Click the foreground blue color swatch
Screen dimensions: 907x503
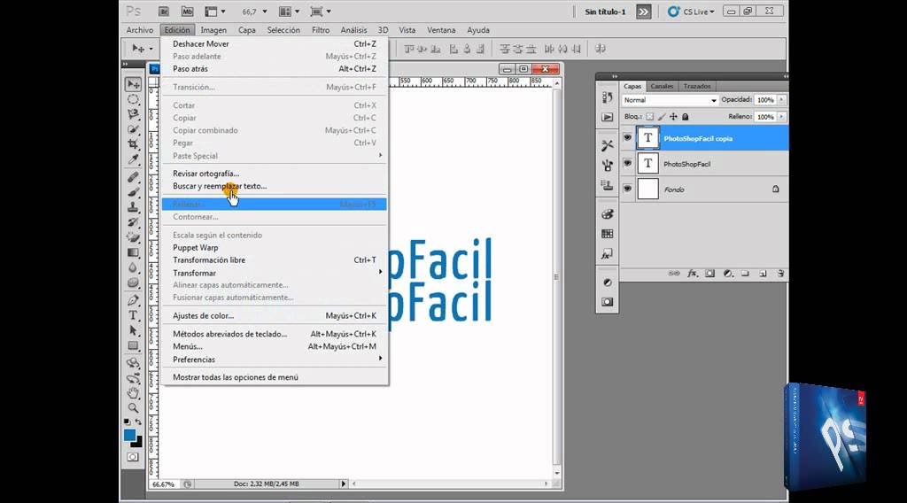tap(129, 435)
